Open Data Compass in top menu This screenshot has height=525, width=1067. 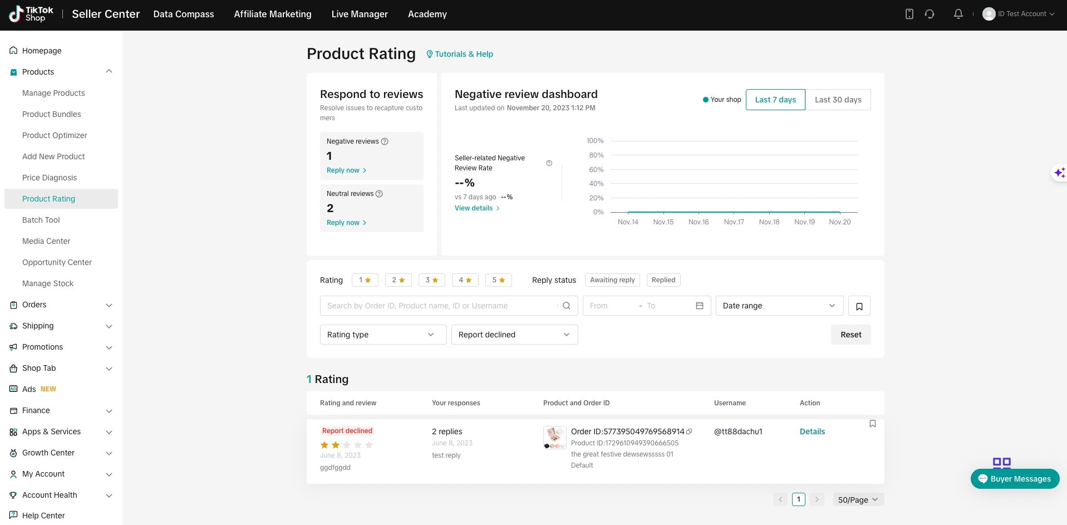coord(184,14)
